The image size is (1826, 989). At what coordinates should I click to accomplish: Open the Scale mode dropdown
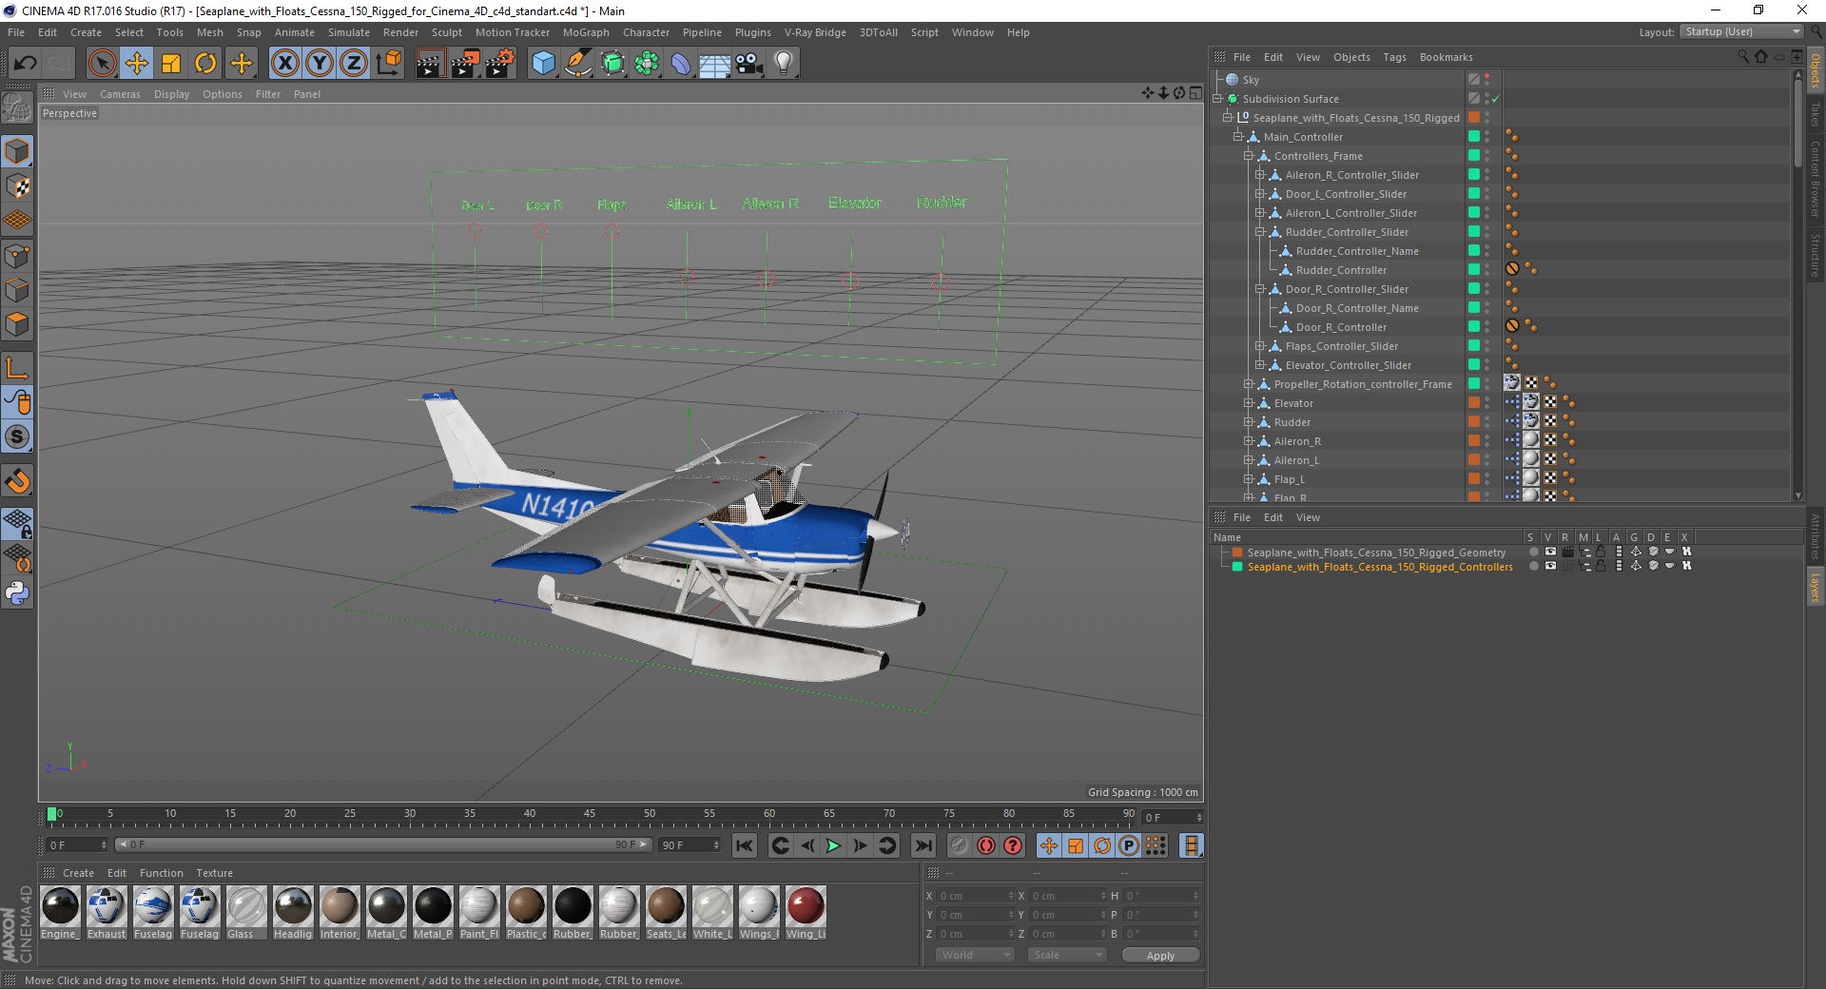point(1067,955)
